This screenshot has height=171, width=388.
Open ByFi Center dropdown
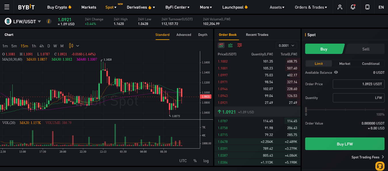[x=177, y=7]
